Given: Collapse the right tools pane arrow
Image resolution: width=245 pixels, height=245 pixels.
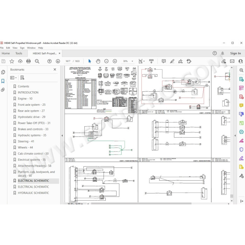Looking at the screenshot, I should (235, 136).
